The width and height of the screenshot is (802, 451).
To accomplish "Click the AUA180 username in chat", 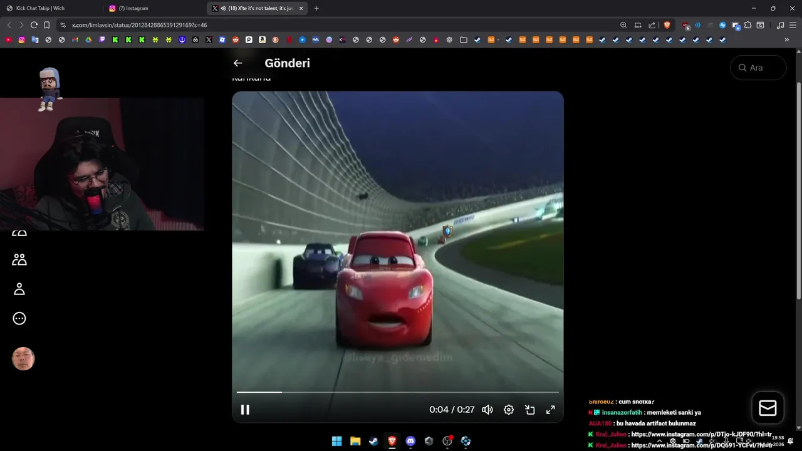I will coord(600,423).
